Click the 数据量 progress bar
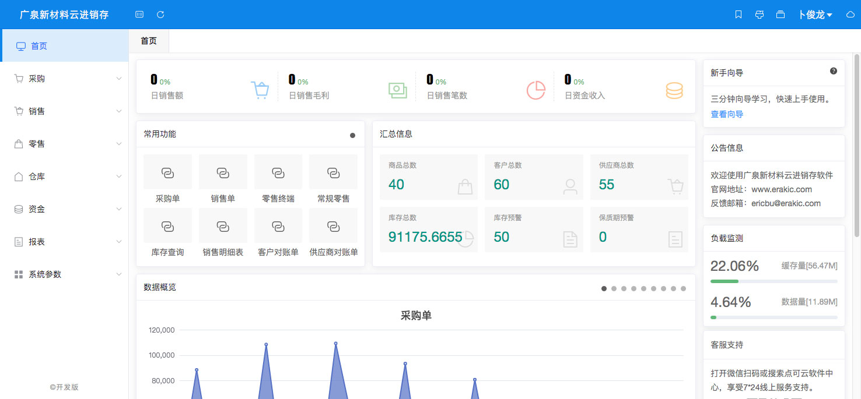The image size is (861, 399). (x=773, y=317)
